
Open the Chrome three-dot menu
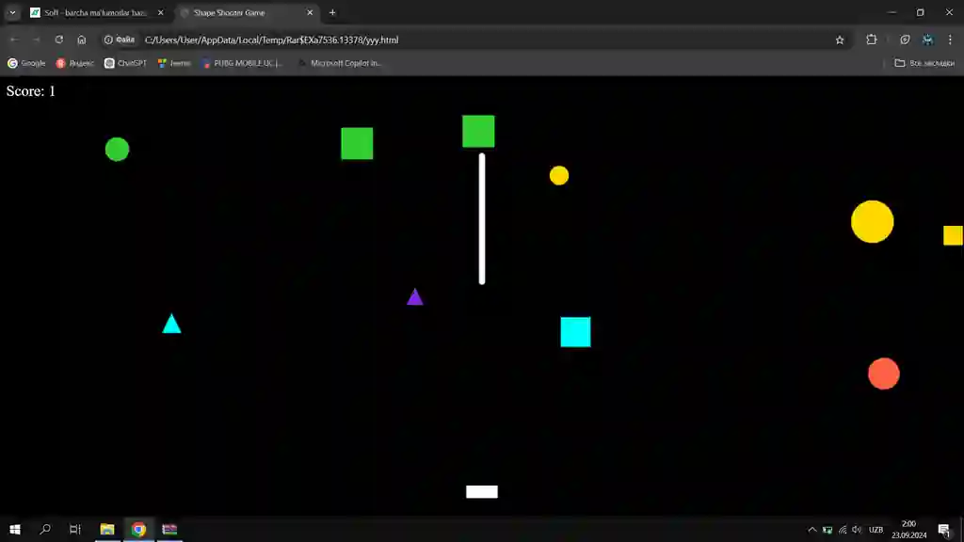tap(951, 40)
